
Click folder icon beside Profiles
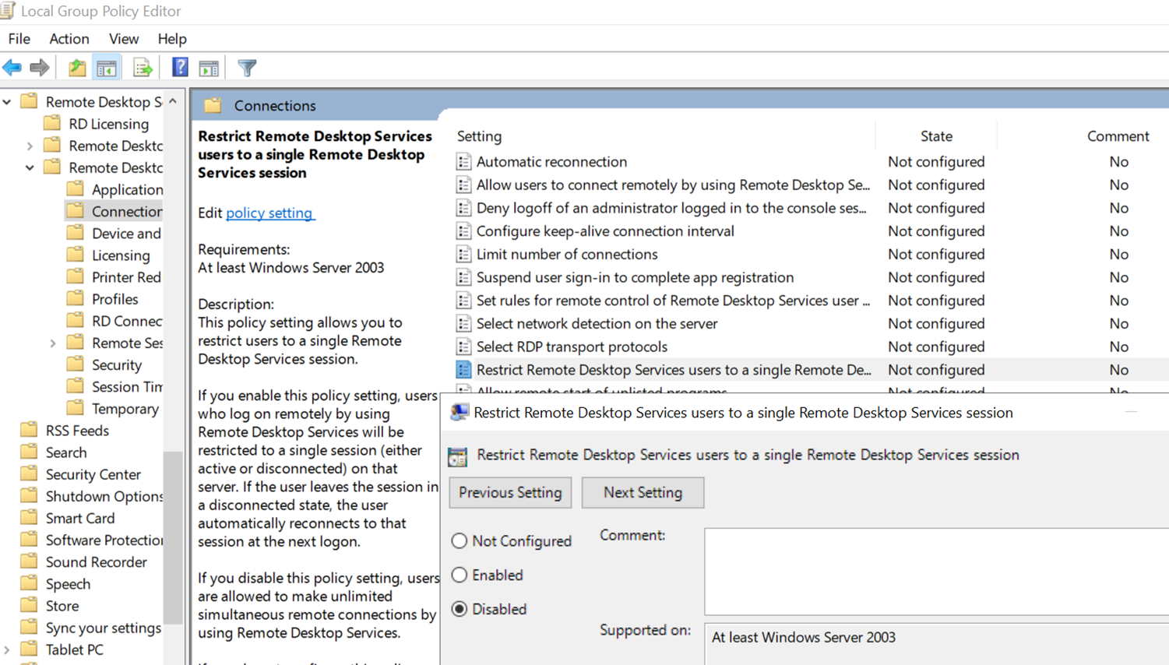coord(76,298)
